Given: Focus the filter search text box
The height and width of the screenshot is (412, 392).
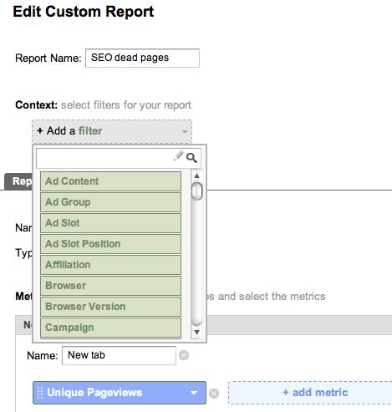Looking at the screenshot, I should [x=119, y=158].
